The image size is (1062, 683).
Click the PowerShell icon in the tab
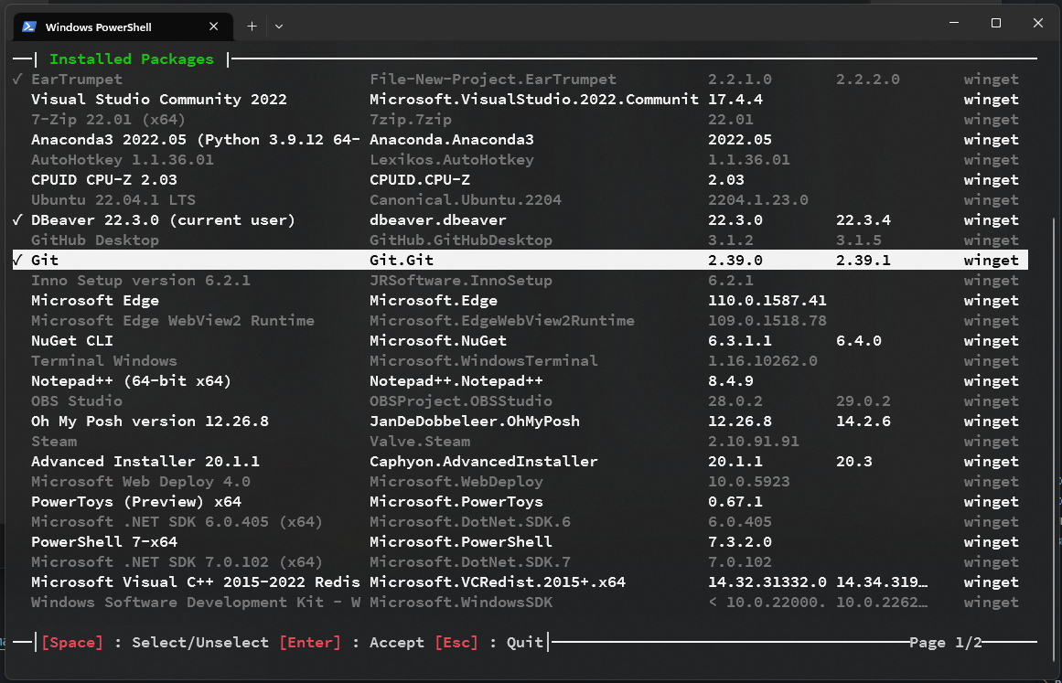pyautogui.click(x=29, y=27)
